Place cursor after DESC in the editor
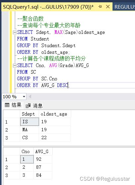This screenshot has width=135, height=185. 68,85
